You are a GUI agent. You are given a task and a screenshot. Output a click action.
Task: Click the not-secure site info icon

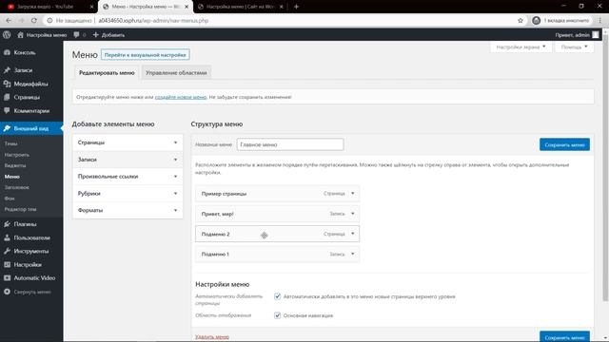tap(49, 21)
